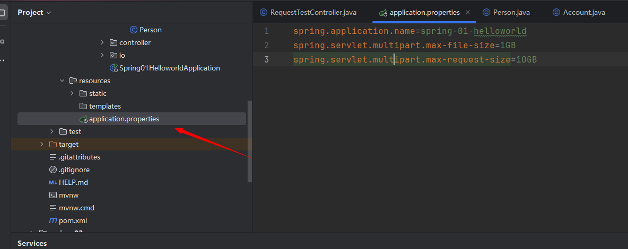Click the RequestTestController.java tab class icon
This screenshot has height=249, width=628.
[264, 12]
